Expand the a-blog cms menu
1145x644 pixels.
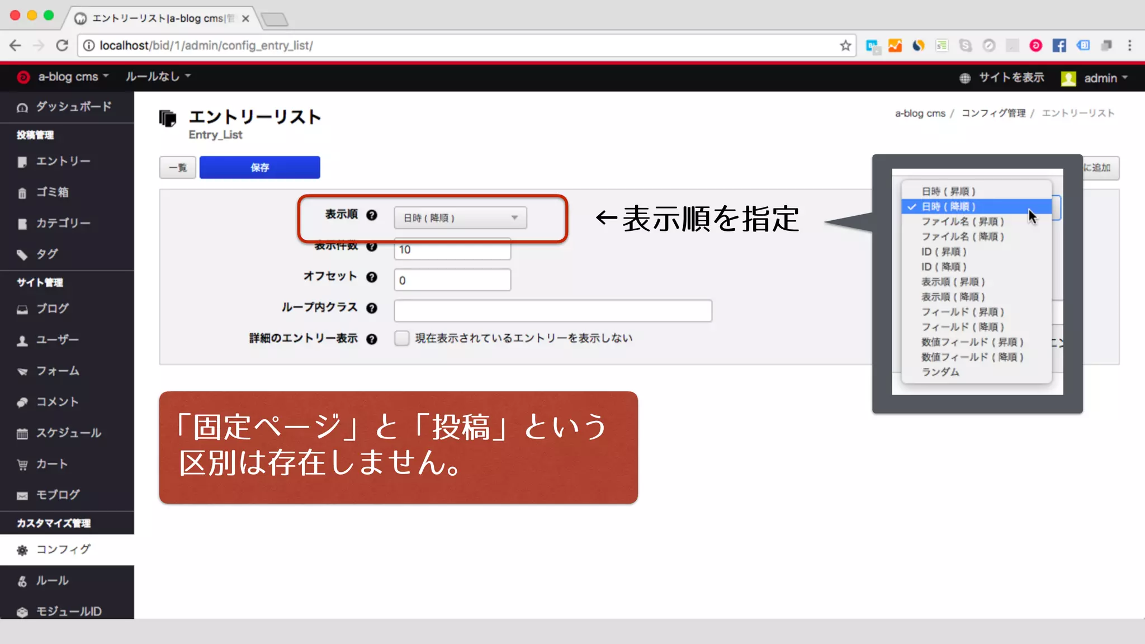[73, 77]
